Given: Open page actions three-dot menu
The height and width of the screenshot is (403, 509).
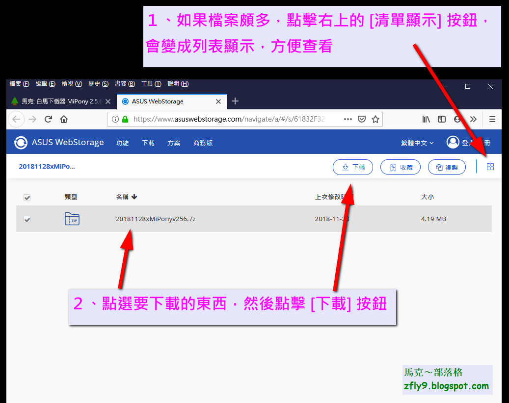Looking at the screenshot, I should click(x=348, y=119).
